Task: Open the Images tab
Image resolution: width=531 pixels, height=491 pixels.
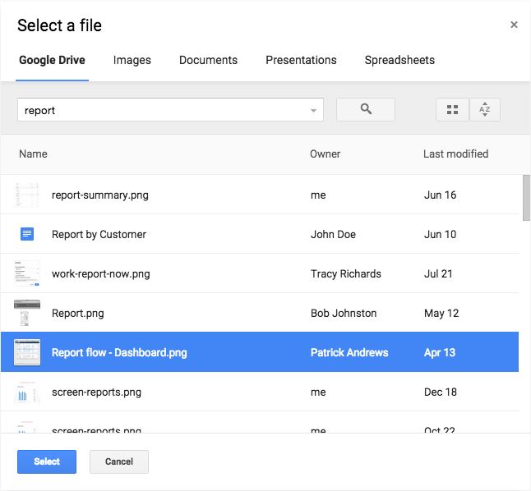Action: 132,60
